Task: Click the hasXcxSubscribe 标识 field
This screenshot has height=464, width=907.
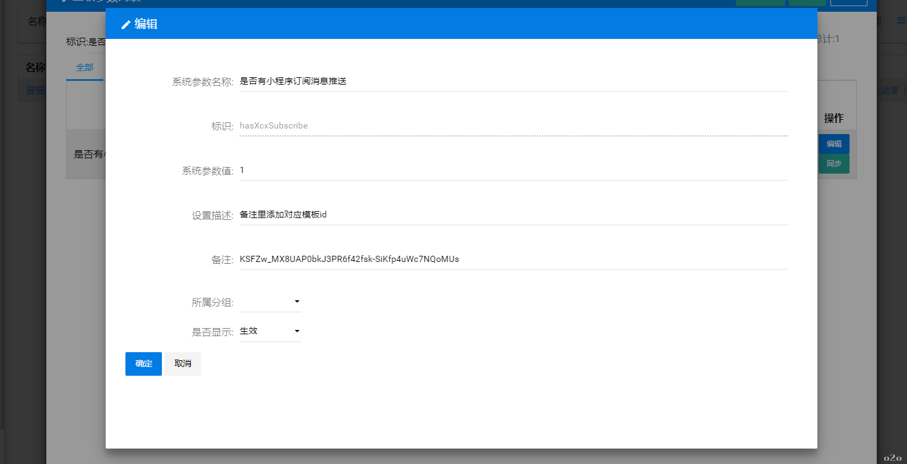Action: (x=513, y=125)
